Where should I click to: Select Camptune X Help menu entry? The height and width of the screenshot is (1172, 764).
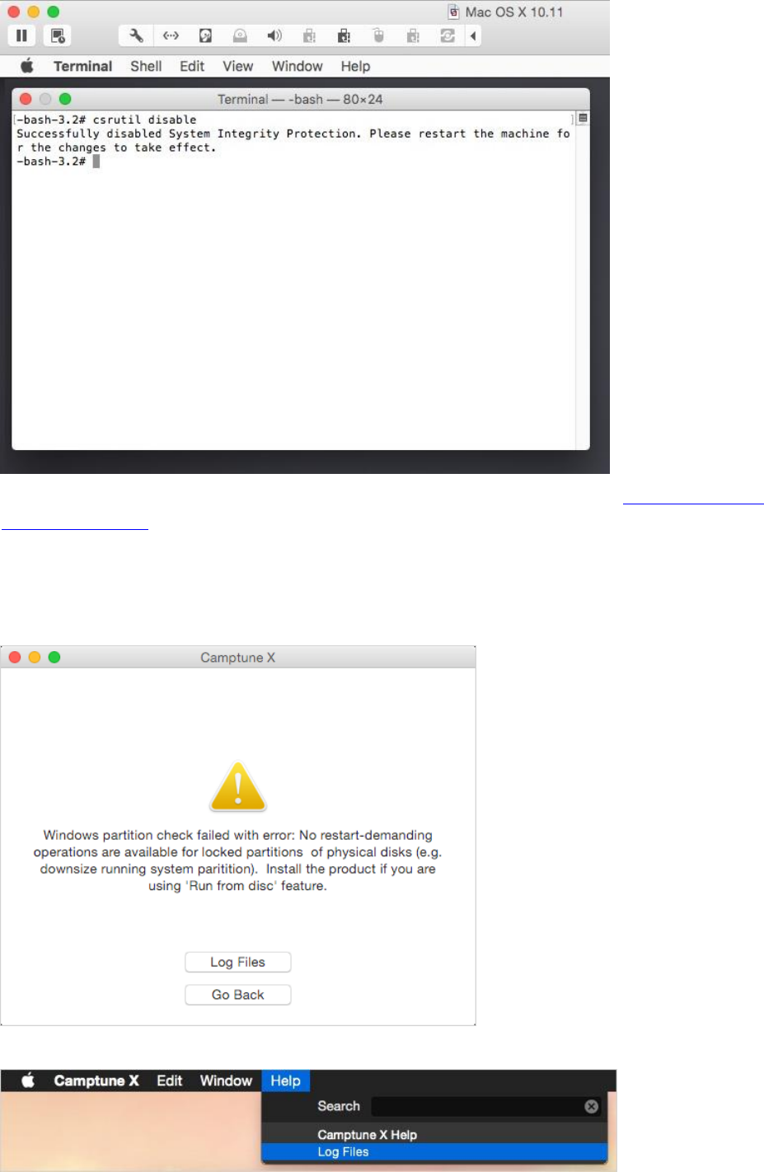coord(434,1135)
